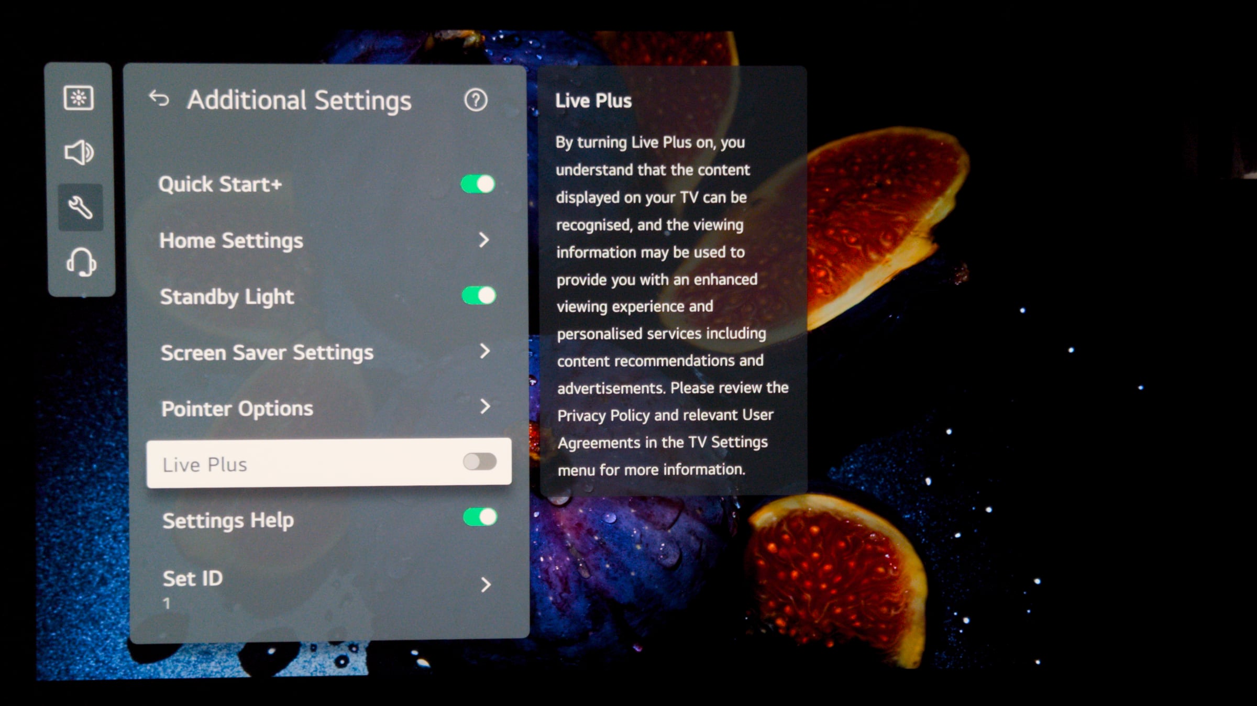Click the Set ID label text
The image size is (1257, 706).
click(193, 579)
